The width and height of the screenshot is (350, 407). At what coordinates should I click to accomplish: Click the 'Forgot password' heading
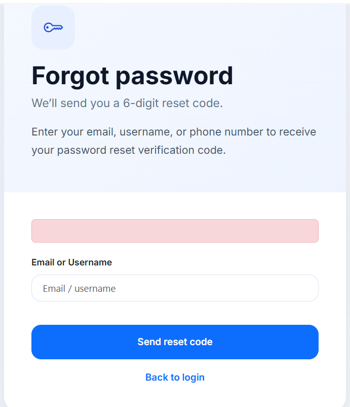point(132,76)
